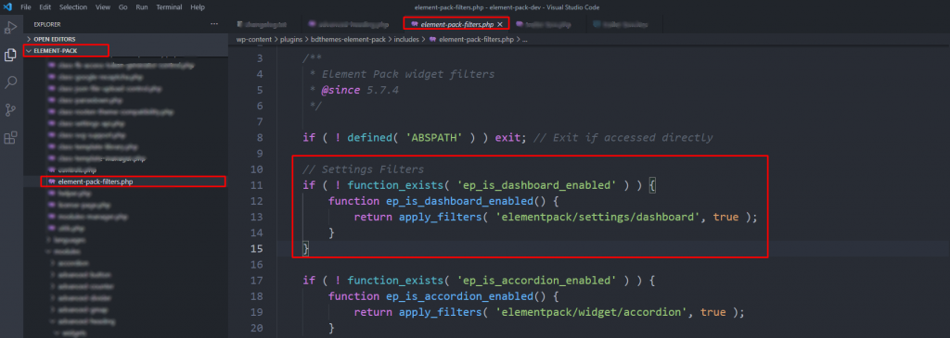Click 'elementpack/widget/accordion' string on line 19

592,312
